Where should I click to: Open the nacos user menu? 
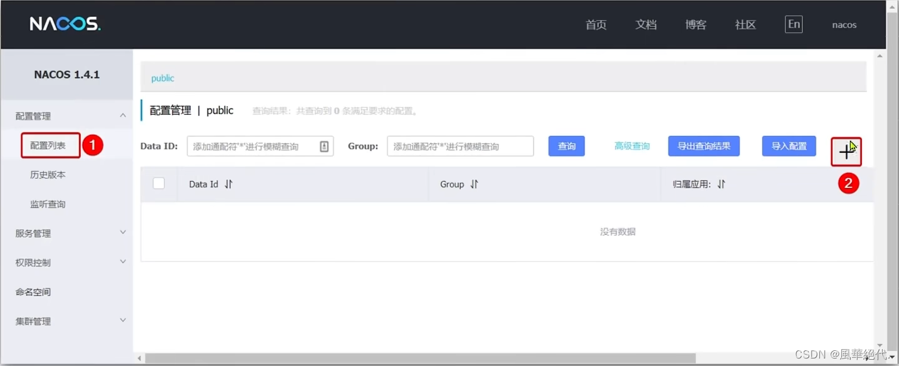tap(844, 25)
